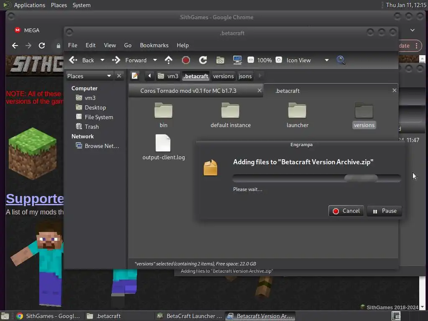428x321 pixels.
Task: Open the Home folder toolbar icon
Action: (220, 60)
